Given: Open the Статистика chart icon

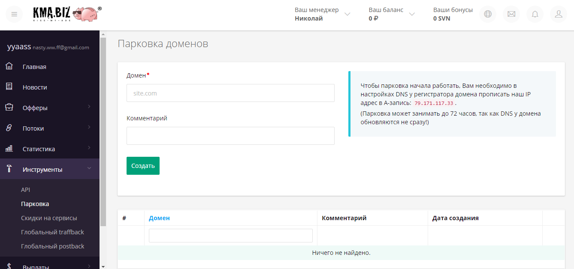Looking at the screenshot, I should pos(9,149).
